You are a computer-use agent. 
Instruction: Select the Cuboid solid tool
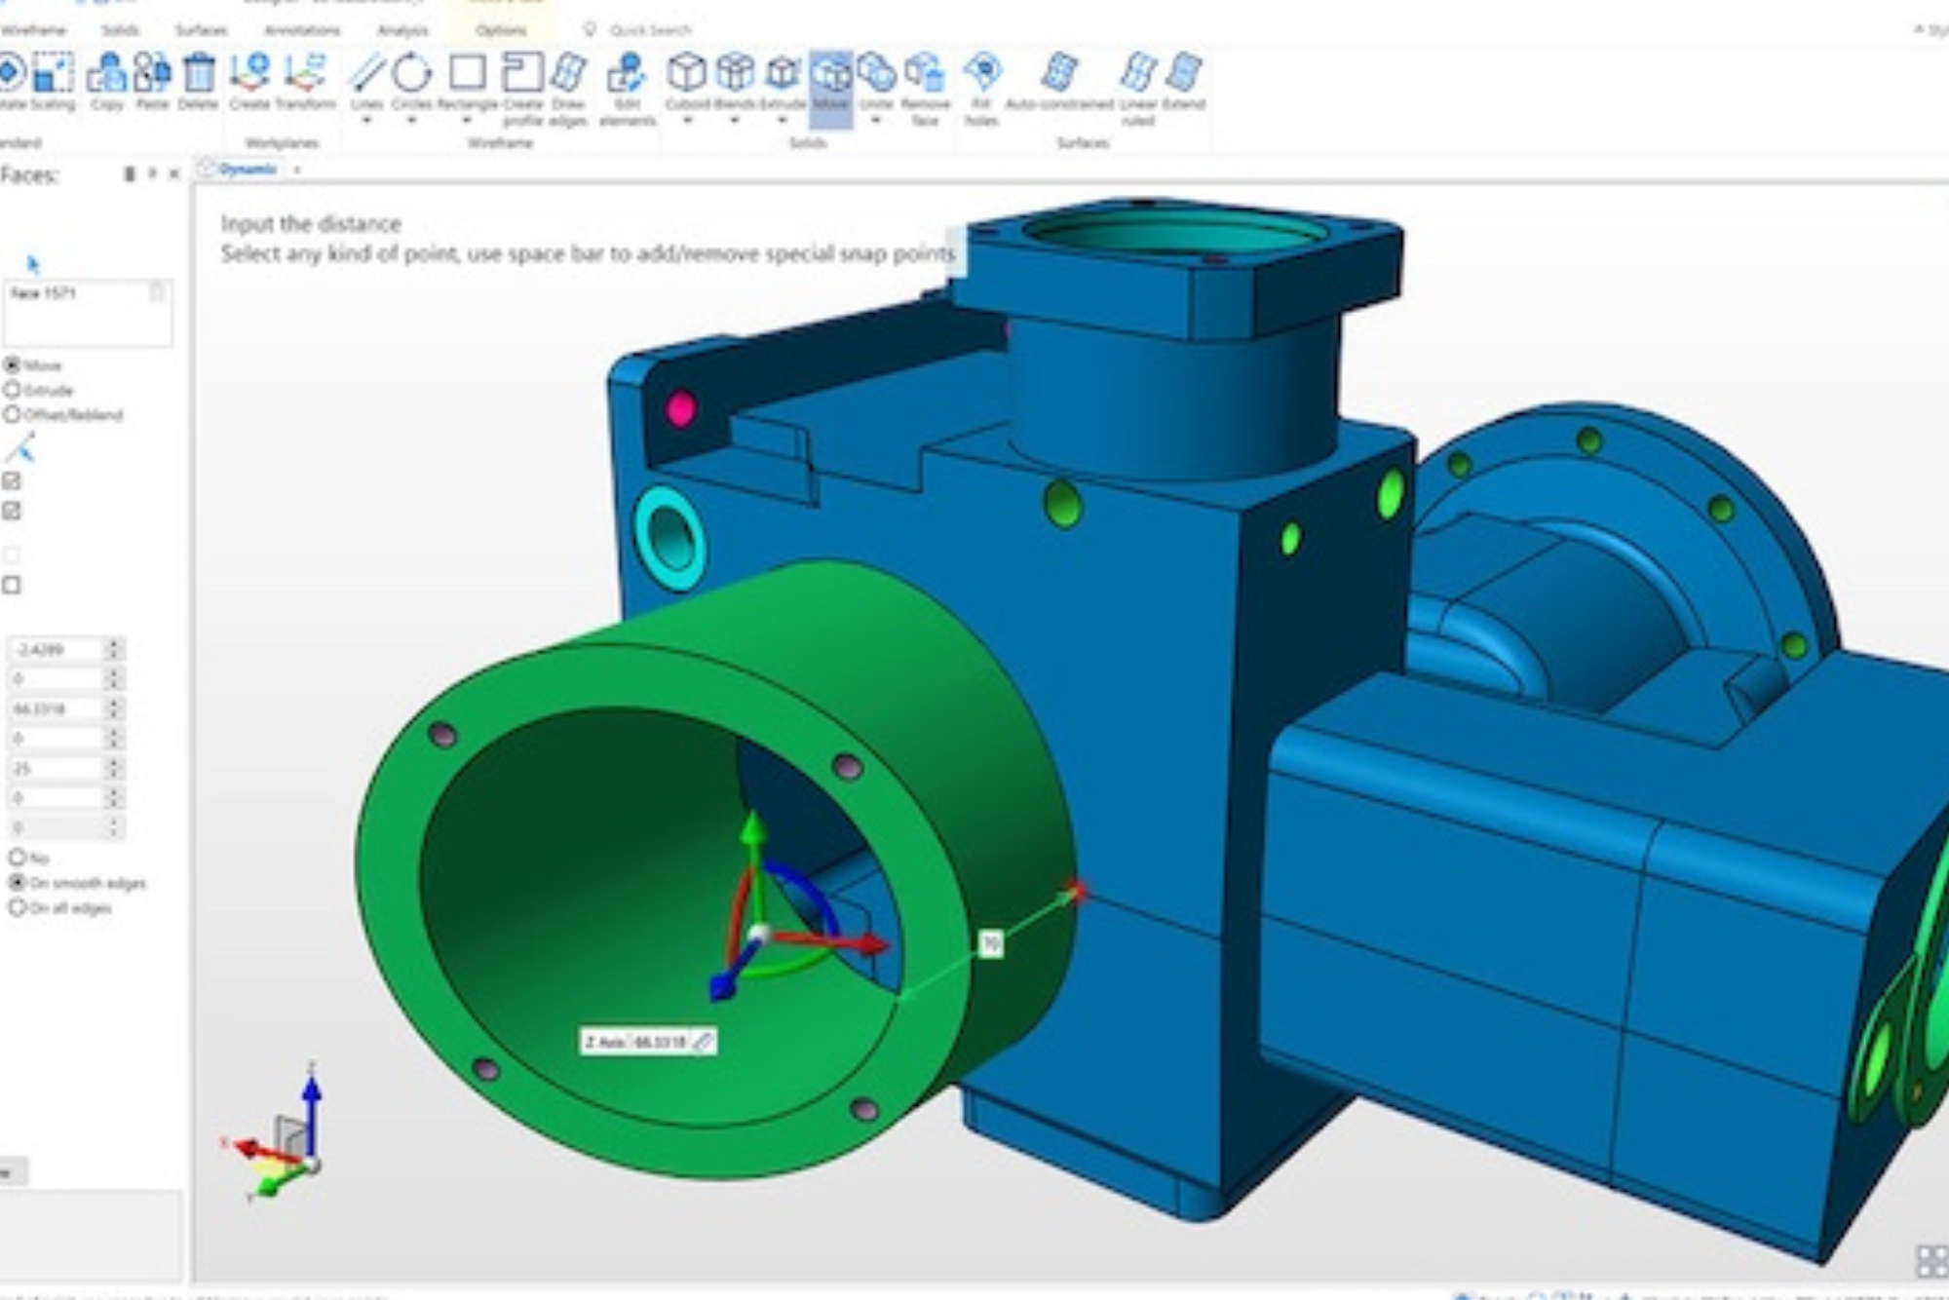[687, 74]
